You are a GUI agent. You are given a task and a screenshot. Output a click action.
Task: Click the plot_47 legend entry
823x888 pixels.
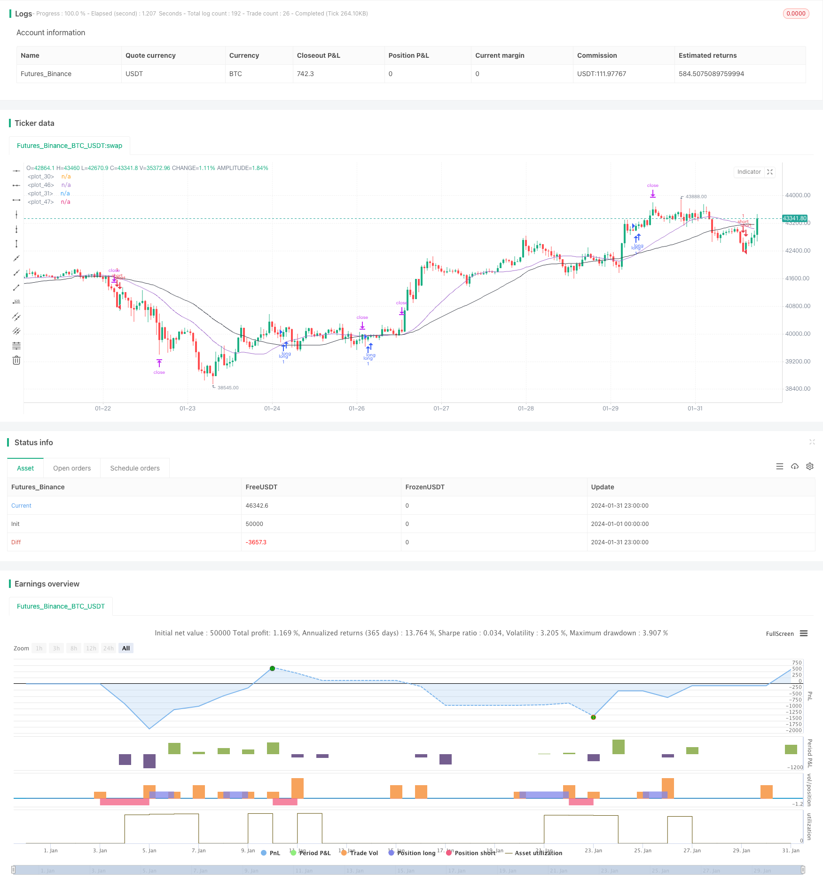pyautogui.click(x=49, y=202)
